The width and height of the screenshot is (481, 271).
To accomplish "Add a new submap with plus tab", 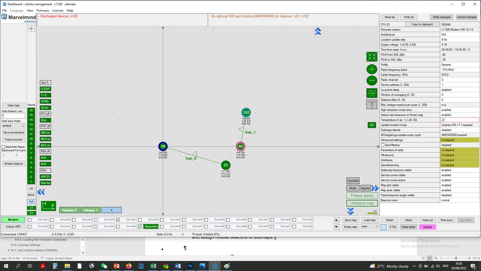I will [112, 210].
